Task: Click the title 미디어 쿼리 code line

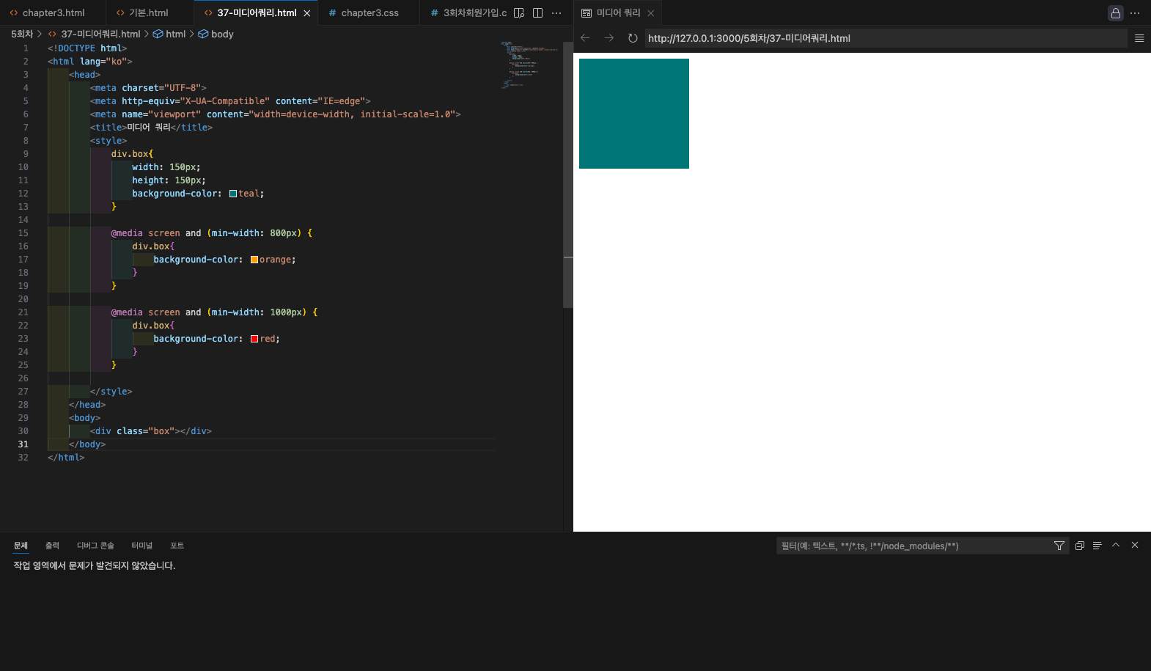Action: (x=152, y=128)
